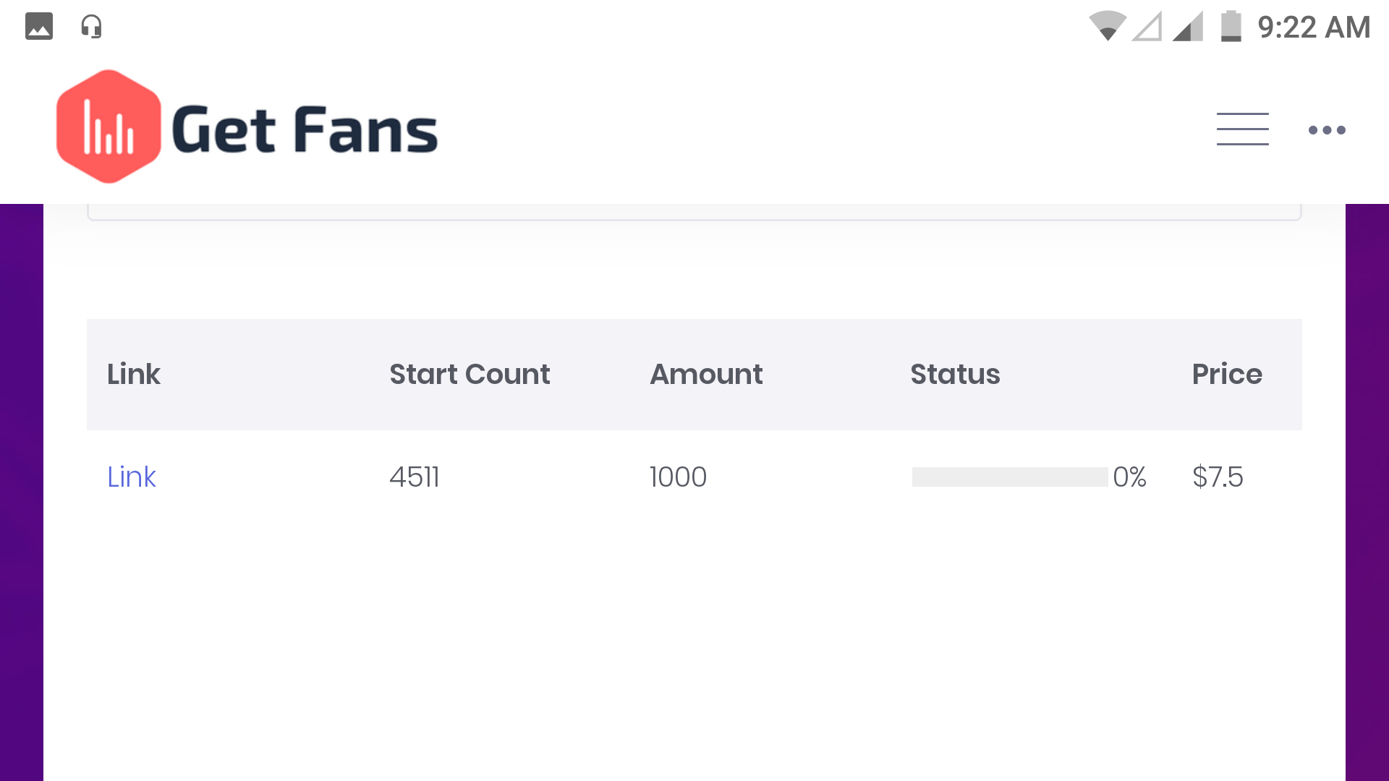Select the $7.5 price cell

point(1218,477)
